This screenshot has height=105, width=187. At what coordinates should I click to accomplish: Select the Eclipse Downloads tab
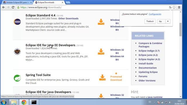(x=46, y=2)
